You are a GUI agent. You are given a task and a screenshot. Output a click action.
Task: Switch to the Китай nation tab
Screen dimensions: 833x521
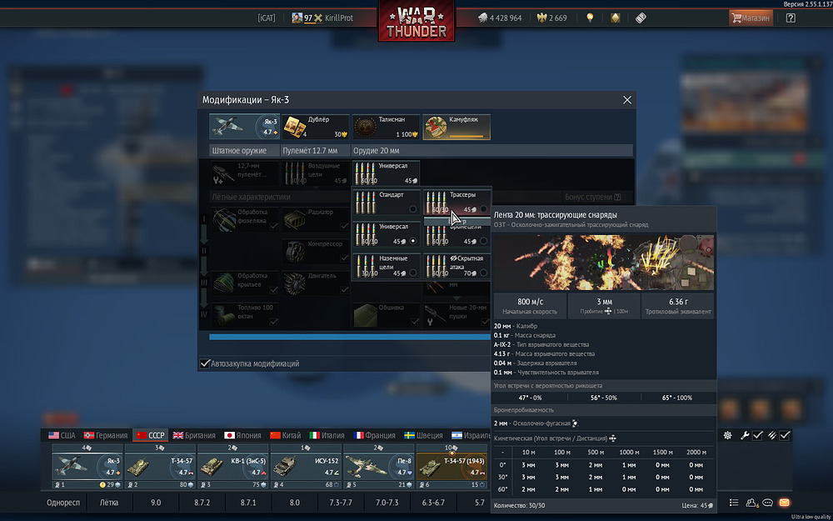[x=285, y=435]
